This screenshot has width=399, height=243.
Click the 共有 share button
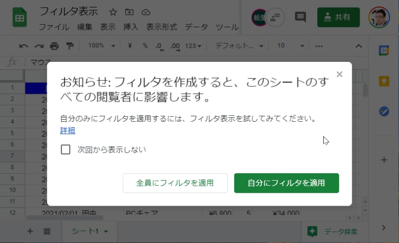point(339,17)
